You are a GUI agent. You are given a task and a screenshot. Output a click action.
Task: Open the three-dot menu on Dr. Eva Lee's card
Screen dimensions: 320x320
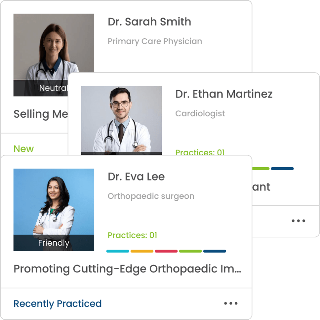coord(231,303)
